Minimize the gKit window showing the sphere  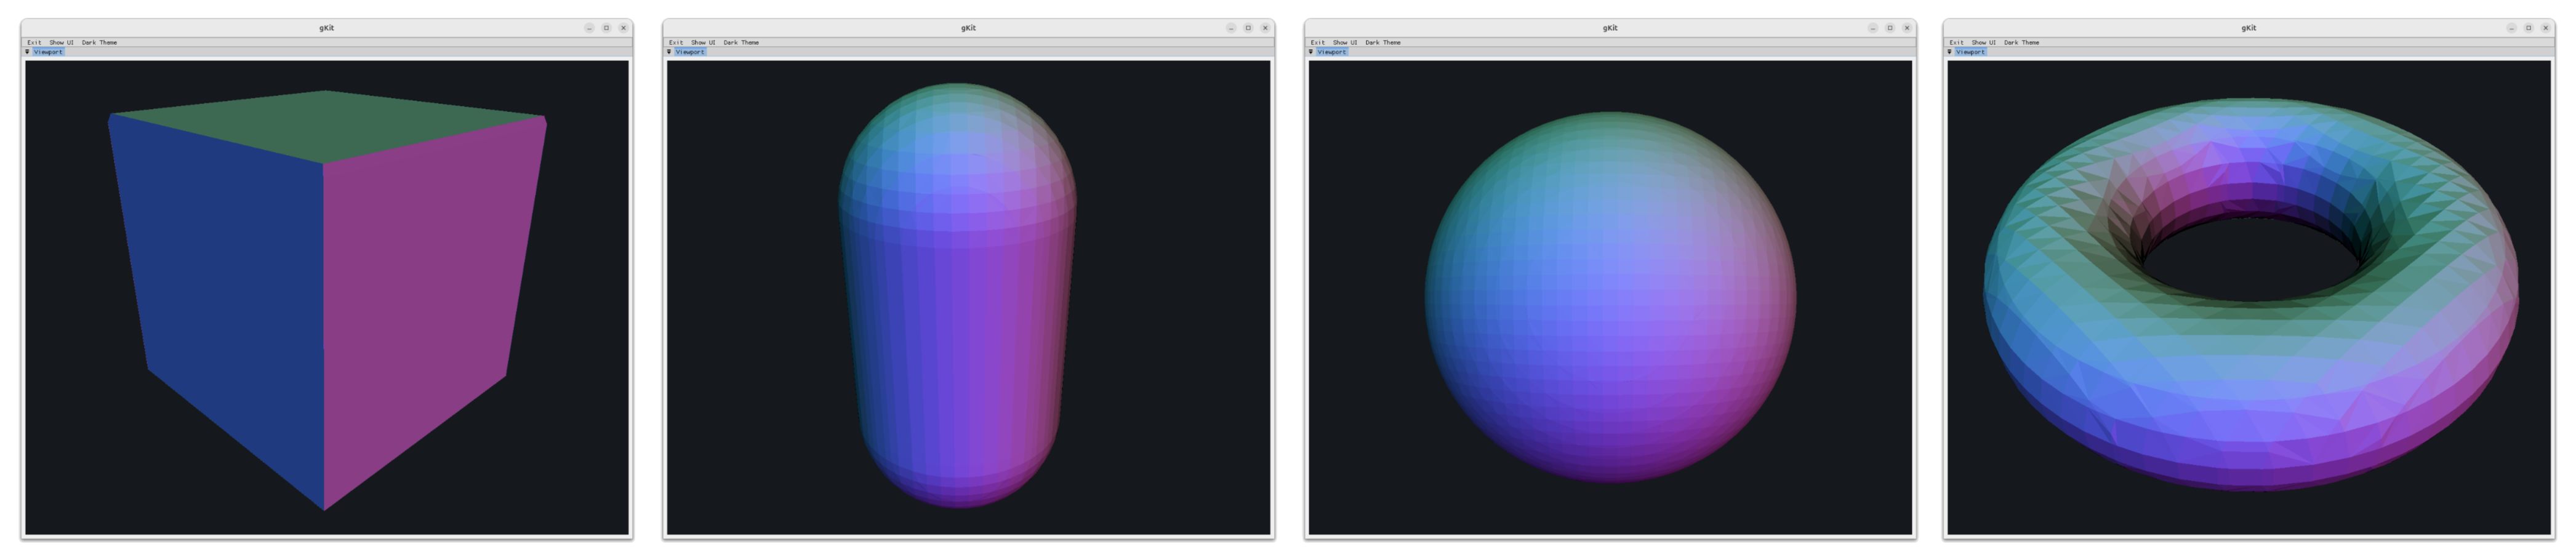[1873, 28]
